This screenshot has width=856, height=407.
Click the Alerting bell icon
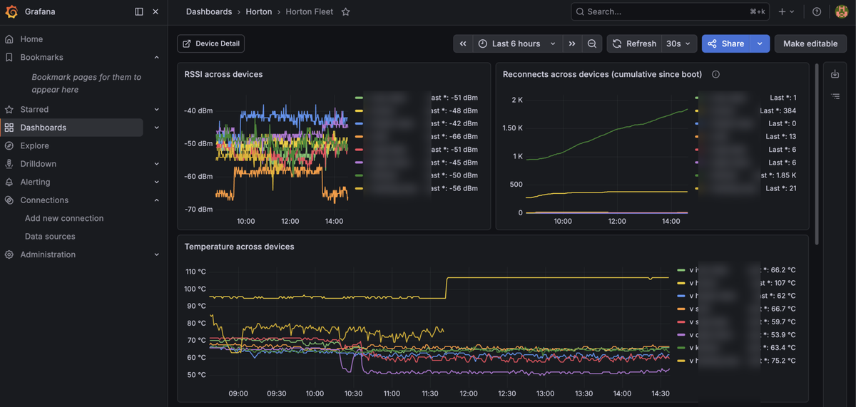(9, 182)
